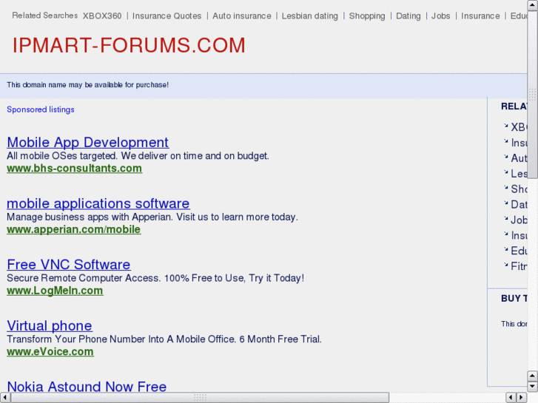Select Shopping in top related searches

click(367, 16)
